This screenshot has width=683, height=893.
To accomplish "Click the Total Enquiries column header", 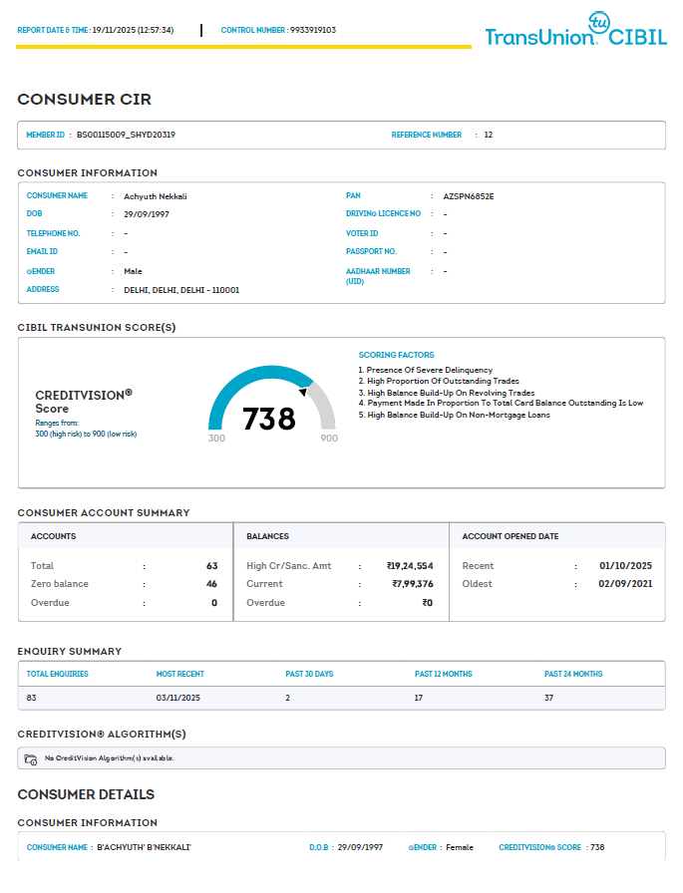I will [x=57, y=674].
